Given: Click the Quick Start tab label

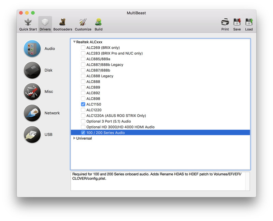Looking at the screenshot, I should [x=28, y=29].
